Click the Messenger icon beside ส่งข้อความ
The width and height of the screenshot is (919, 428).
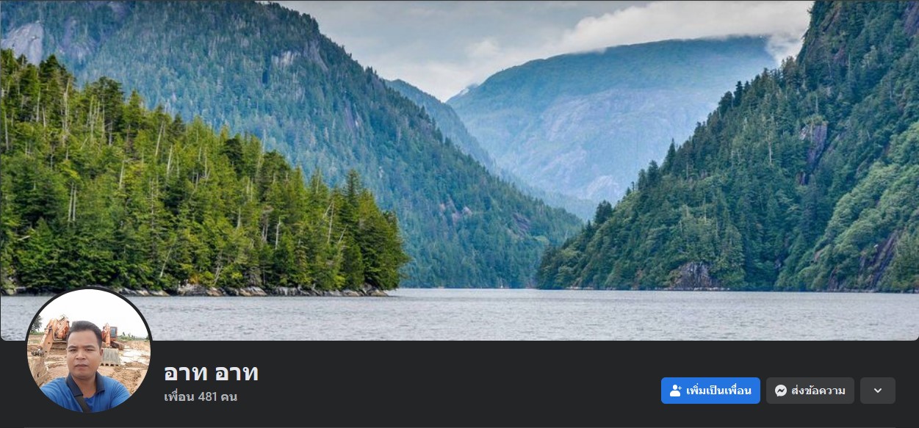point(781,391)
